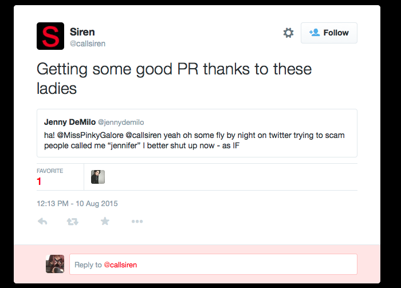The width and height of the screenshot is (401, 288).
Task: View the user avatar who favorited
Action: (x=98, y=177)
